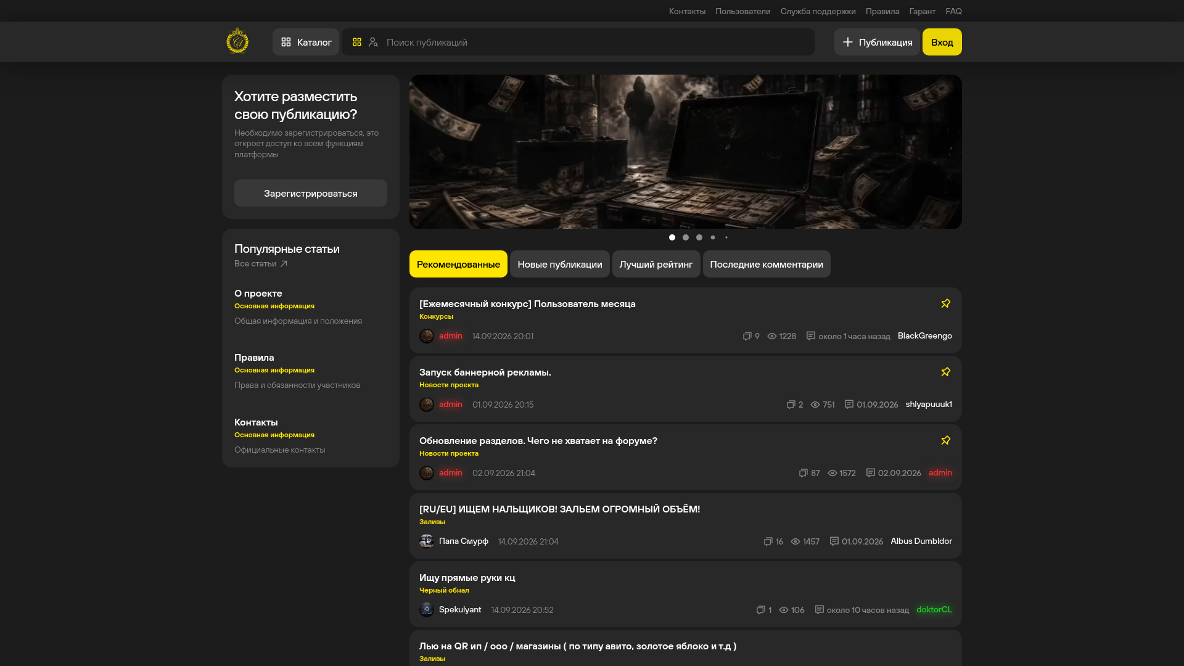Click replies icon on Ищу прямые руки кц post

click(761, 610)
